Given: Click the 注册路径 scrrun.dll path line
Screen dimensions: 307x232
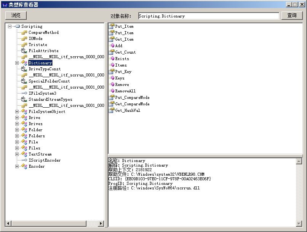Looking at the screenshot, I should pyautogui.click(x=154, y=188).
